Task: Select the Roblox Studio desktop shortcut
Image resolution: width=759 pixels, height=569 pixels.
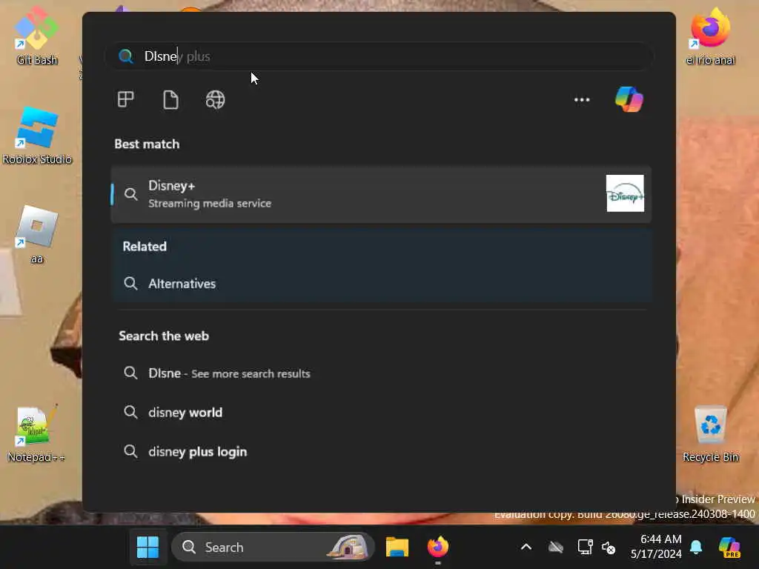Action: (x=37, y=136)
